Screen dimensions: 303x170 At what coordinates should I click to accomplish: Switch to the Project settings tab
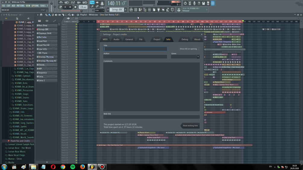[x=157, y=39]
